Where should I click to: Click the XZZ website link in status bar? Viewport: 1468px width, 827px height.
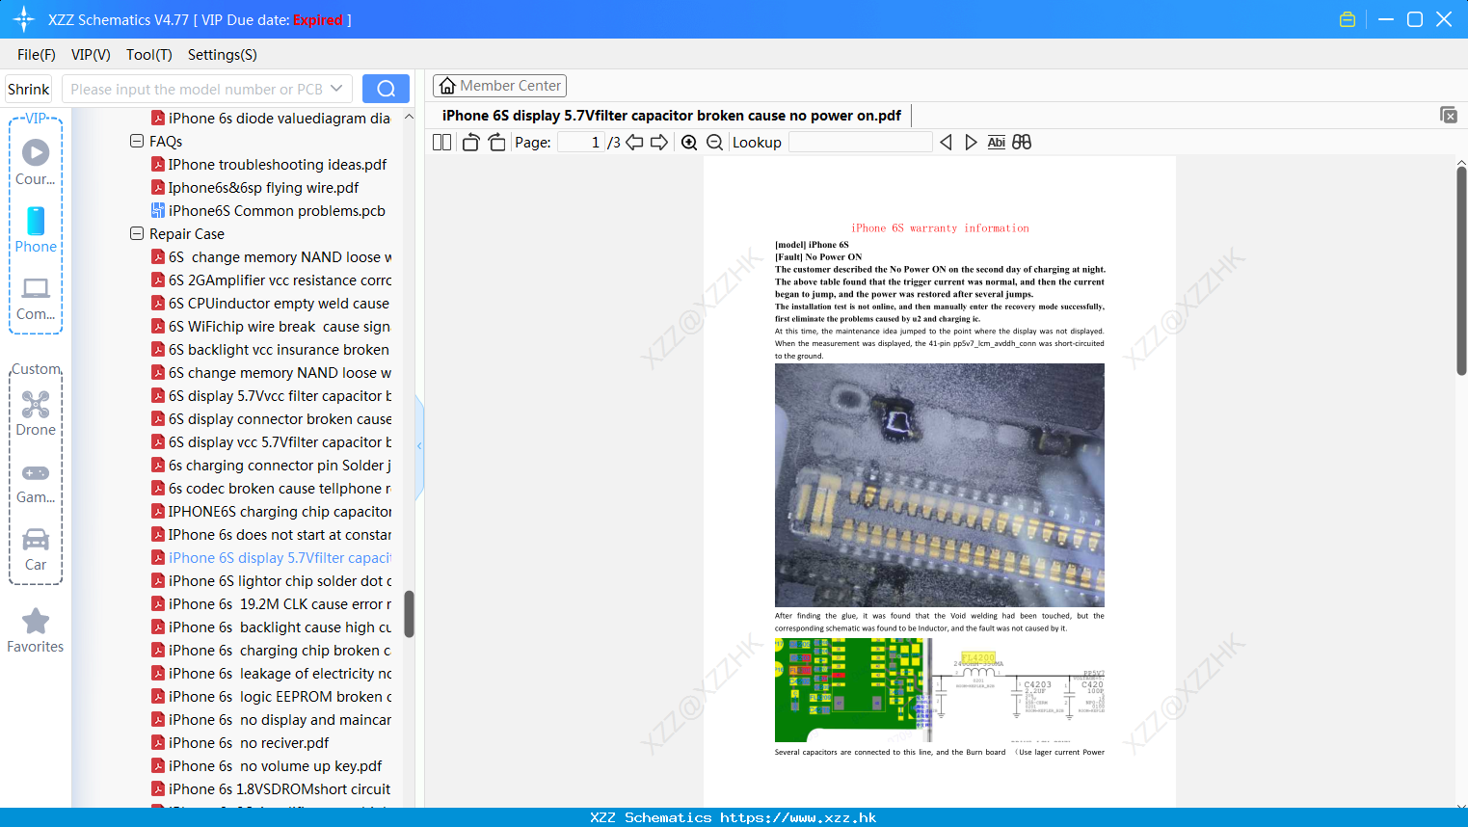[x=798, y=817]
